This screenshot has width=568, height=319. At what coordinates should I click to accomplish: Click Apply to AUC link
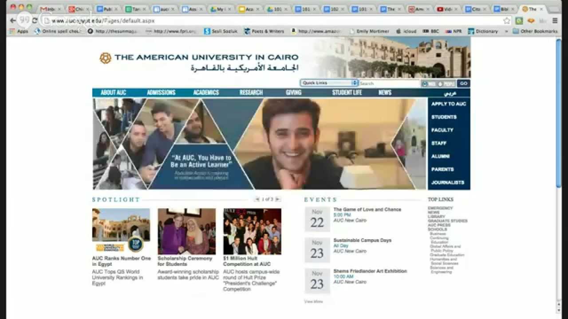click(448, 104)
